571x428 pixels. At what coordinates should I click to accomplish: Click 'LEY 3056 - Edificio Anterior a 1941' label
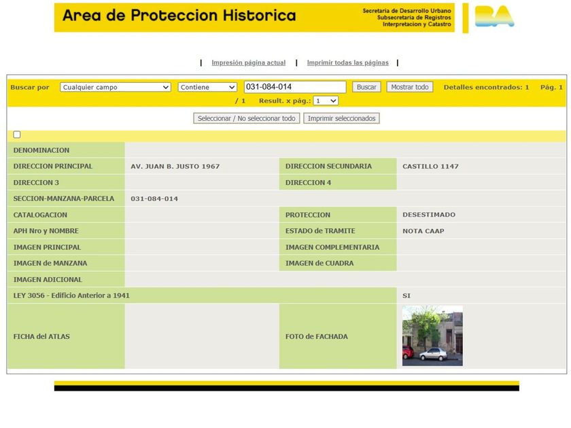[71, 296]
